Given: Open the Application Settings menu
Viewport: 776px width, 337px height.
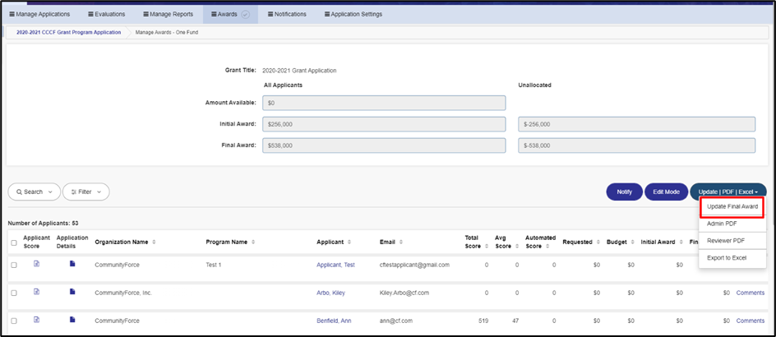Looking at the screenshot, I should tap(353, 14).
